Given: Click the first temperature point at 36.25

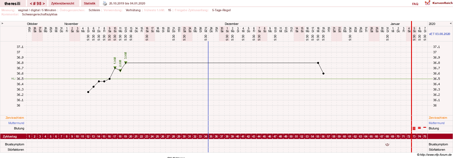Looking at the screenshot, I should [x=88, y=92].
